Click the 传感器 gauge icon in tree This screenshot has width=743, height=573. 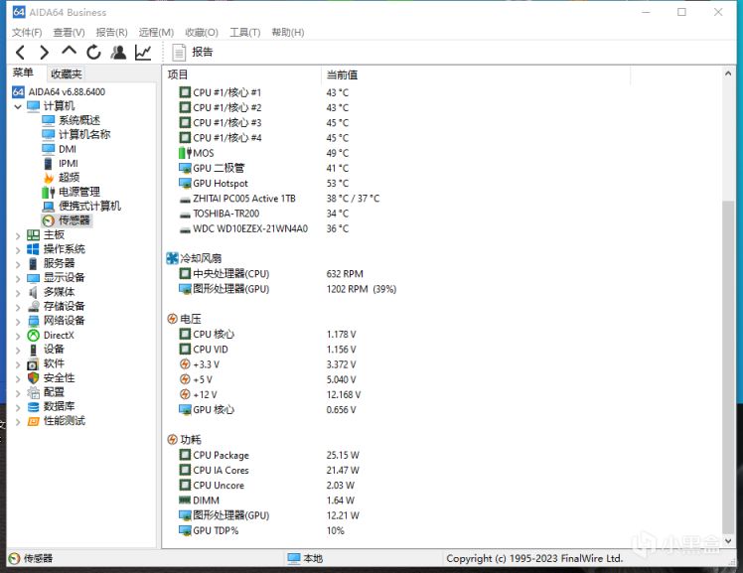(49, 220)
